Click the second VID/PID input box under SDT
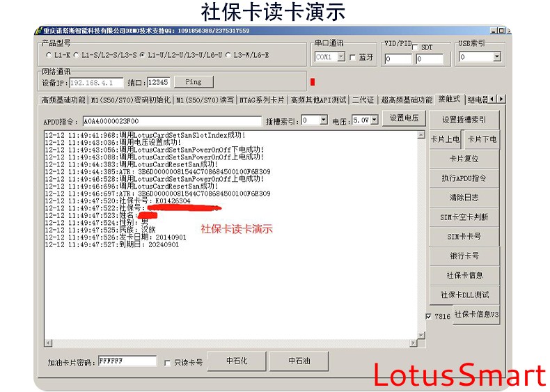 (430, 59)
